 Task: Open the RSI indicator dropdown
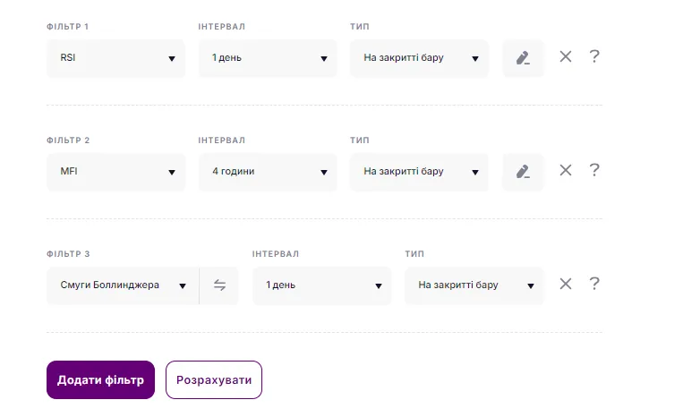click(115, 58)
